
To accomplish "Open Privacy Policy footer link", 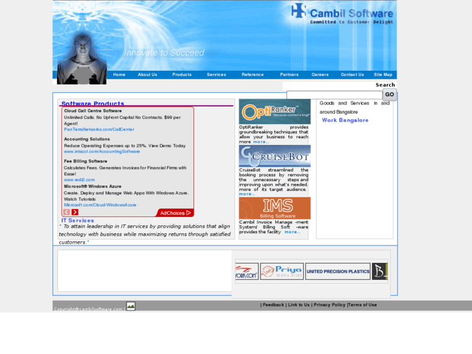I will [329, 305].
